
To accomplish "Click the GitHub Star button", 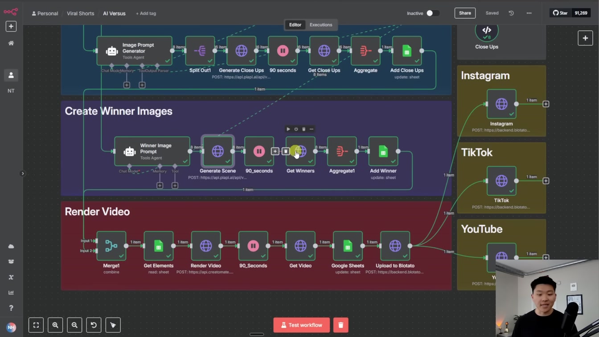I will click(x=560, y=13).
